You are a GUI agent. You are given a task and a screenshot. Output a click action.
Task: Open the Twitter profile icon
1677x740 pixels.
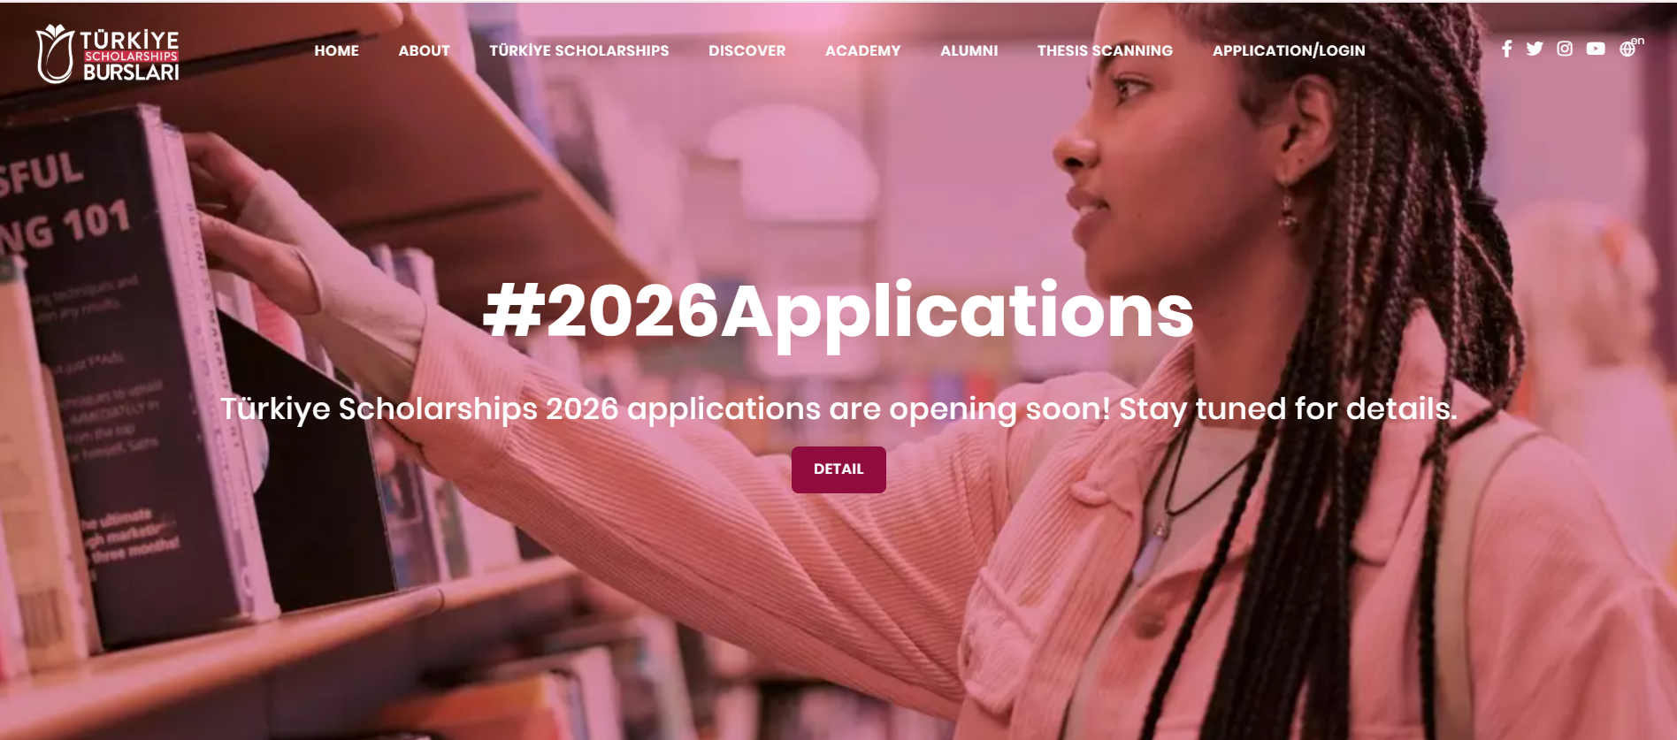[1535, 49]
